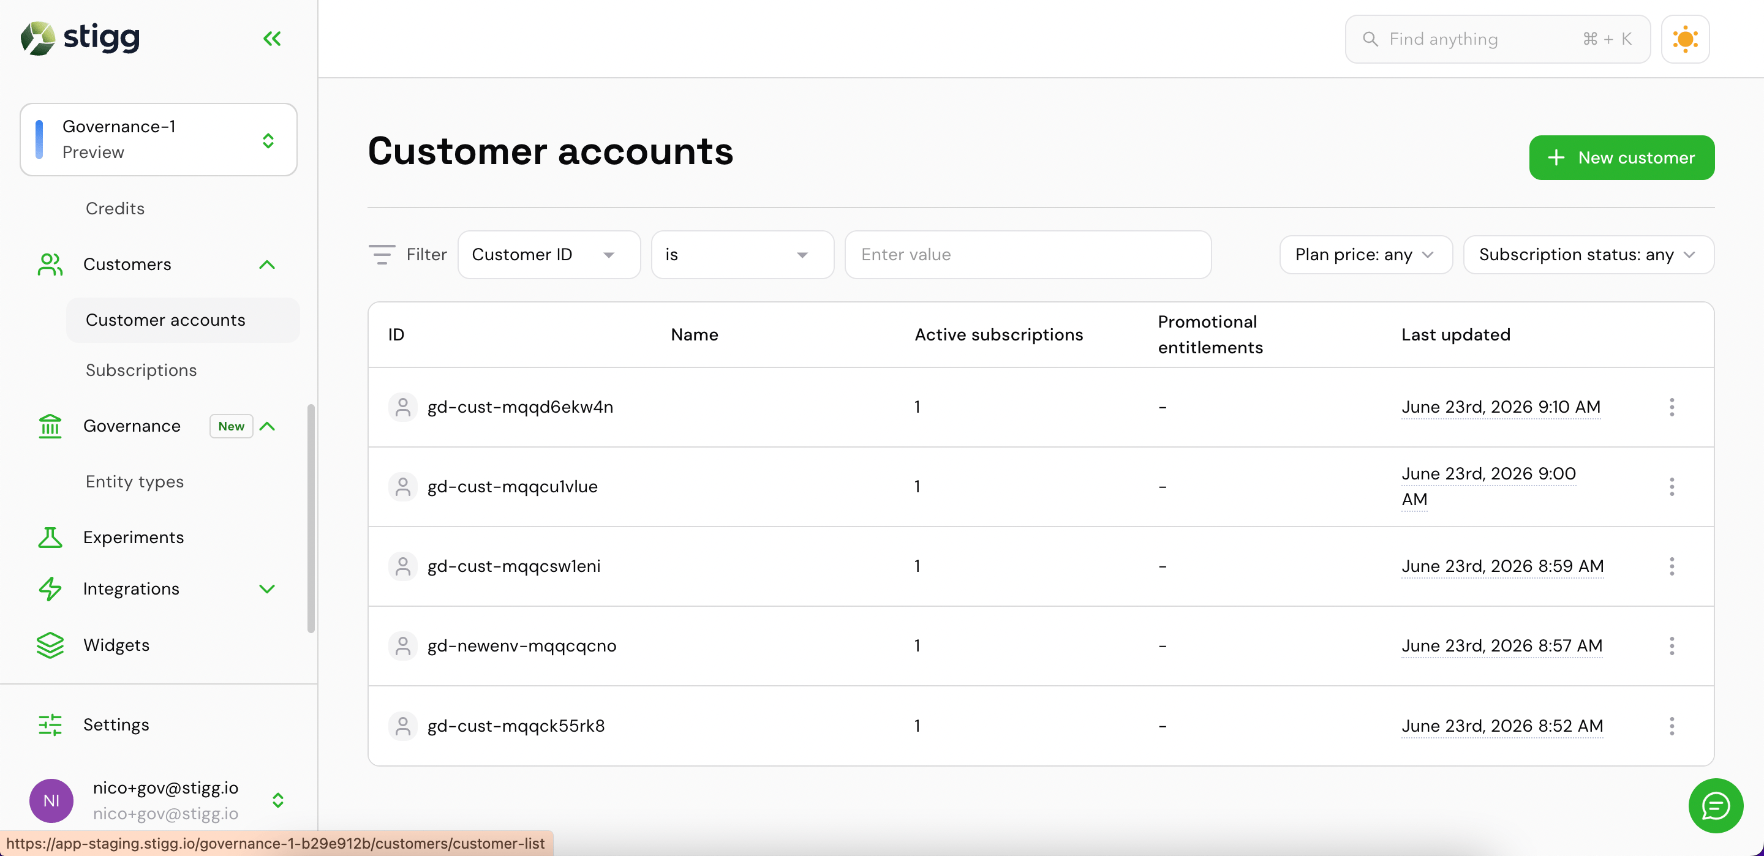Open three-dot menu for gd-cust-mqqck55rk8
Viewport: 1764px width, 856px height.
point(1672,725)
